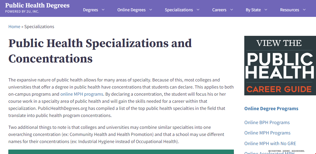Open the By State chevron arrow
316x154 pixels.
266,10
